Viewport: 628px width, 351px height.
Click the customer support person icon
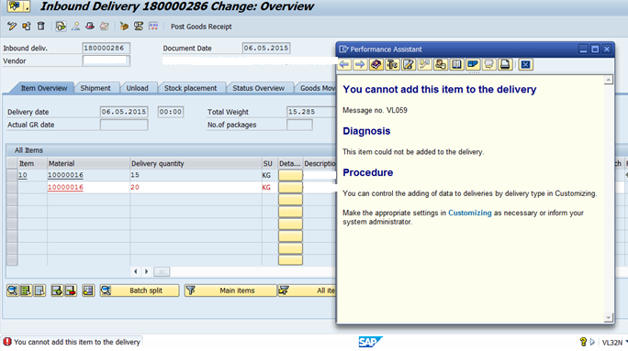(441, 64)
